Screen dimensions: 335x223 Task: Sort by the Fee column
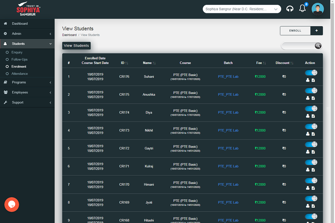tap(261, 63)
